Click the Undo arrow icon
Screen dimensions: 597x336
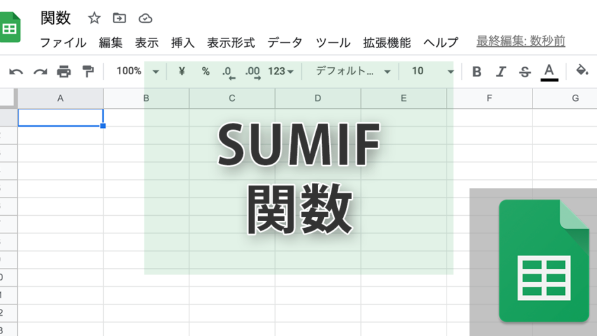pos(16,71)
